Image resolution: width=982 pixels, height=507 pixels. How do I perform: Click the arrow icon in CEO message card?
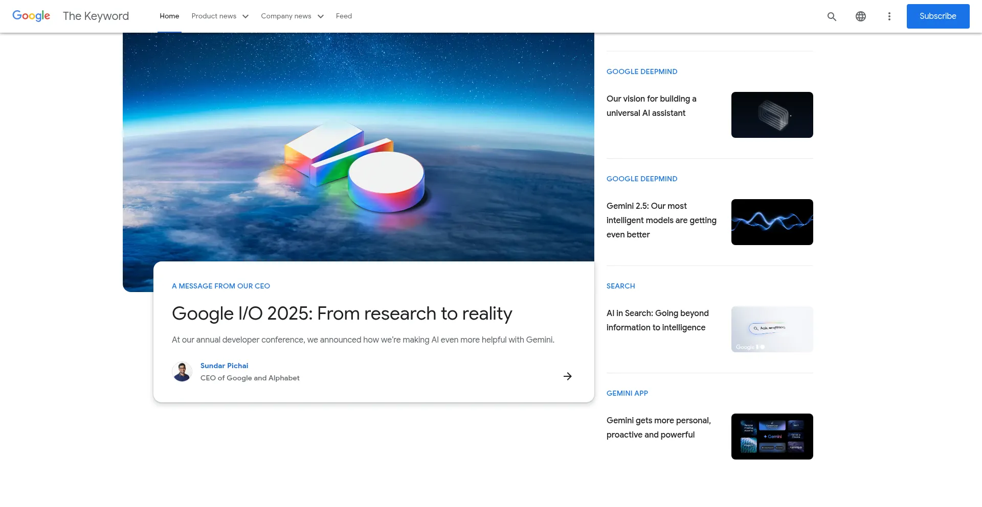tap(568, 376)
